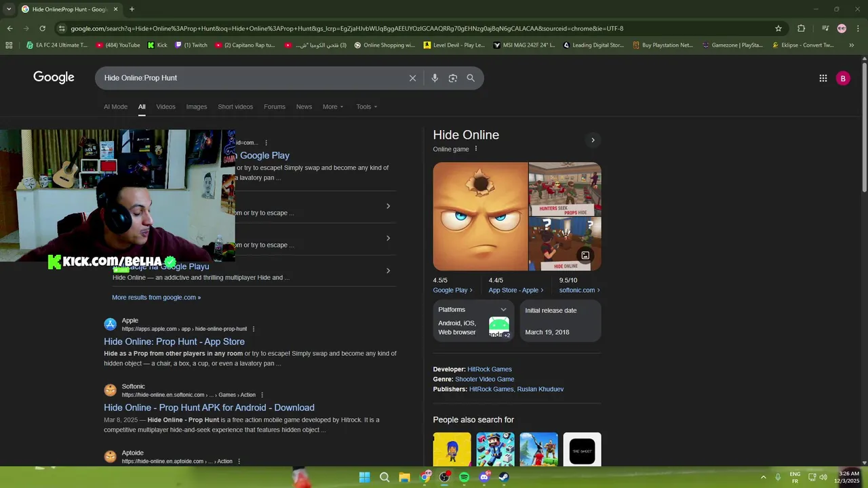This screenshot has width=868, height=488.
Task: Go back to the previous page
Action: click(9, 28)
